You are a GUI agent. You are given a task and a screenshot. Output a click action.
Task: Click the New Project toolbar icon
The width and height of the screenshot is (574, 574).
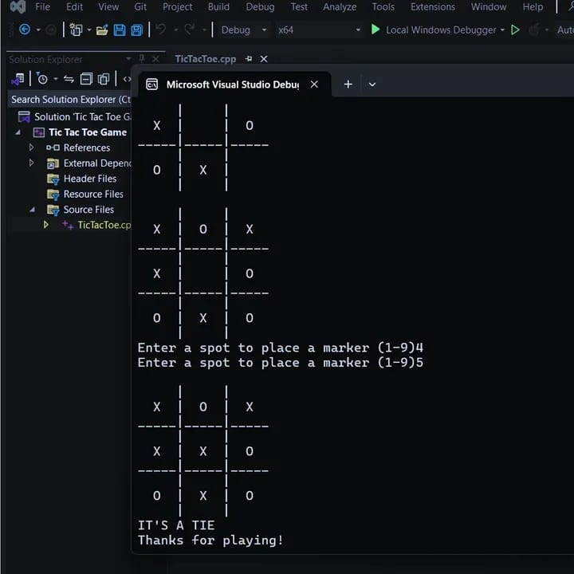click(x=77, y=29)
